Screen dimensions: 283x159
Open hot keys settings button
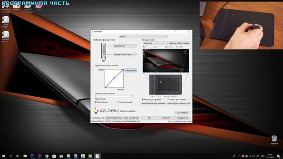pyautogui.click(x=182, y=113)
